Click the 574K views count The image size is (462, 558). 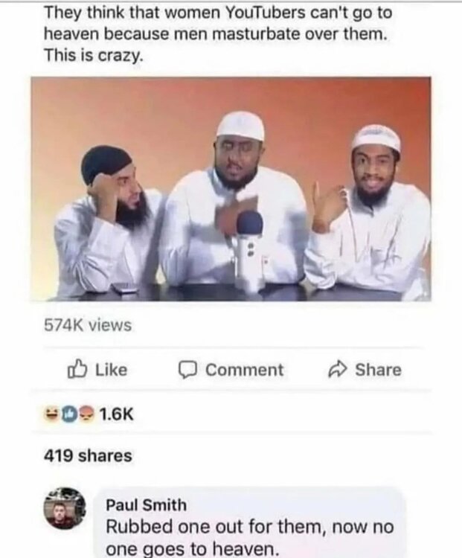[x=88, y=325]
